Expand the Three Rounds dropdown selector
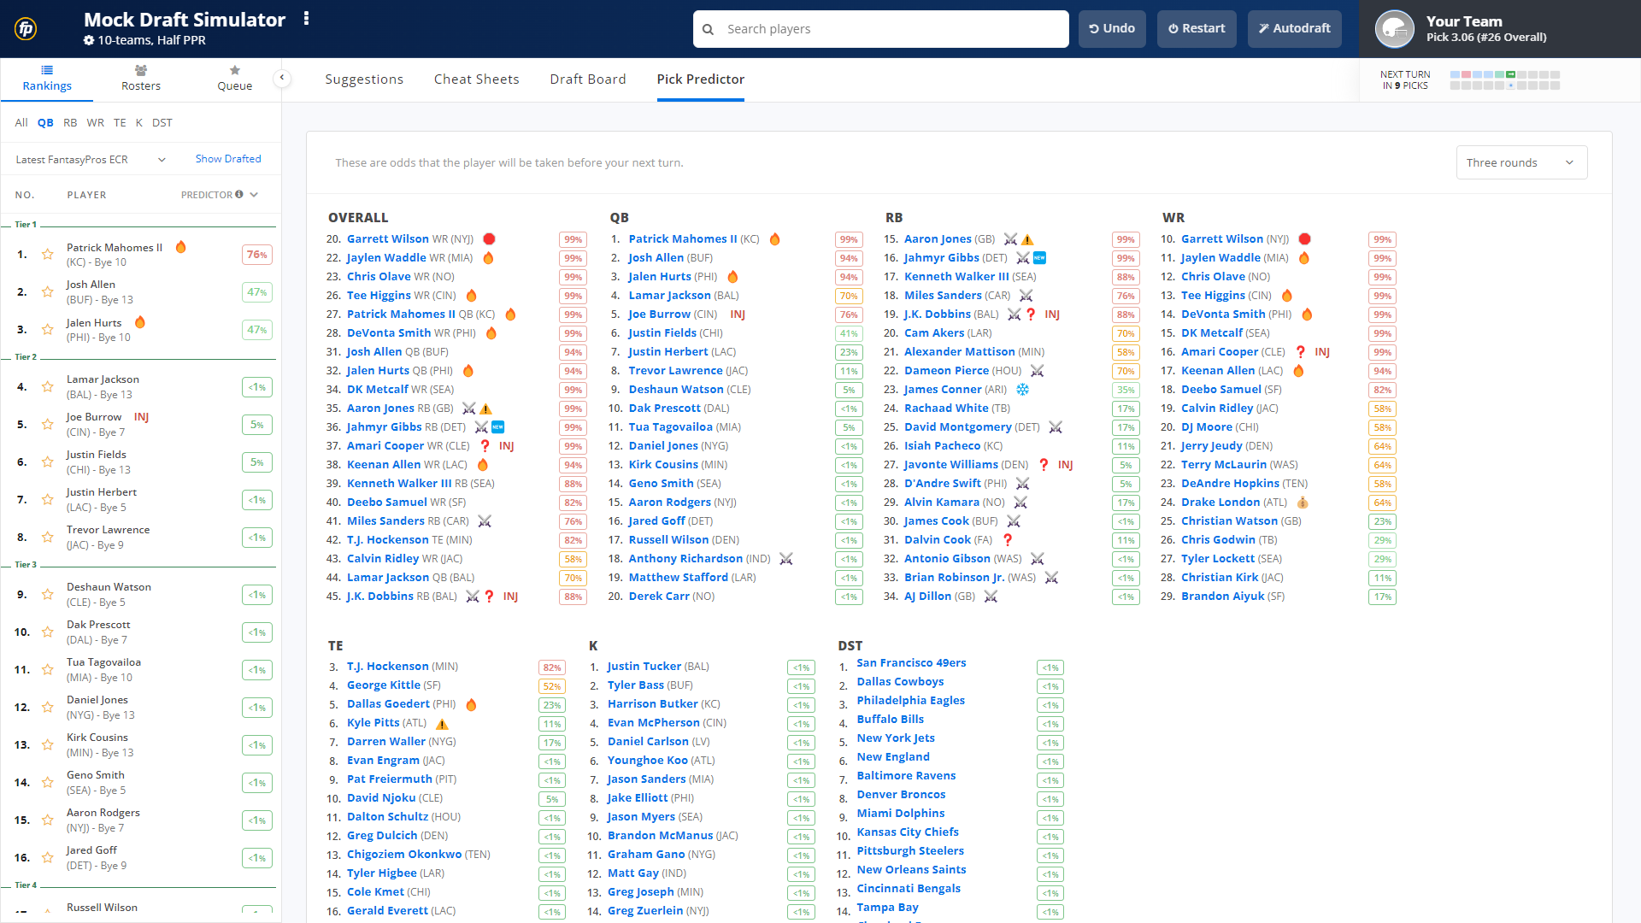This screenshot has height=923, width=1641. tap(1520, 162)
